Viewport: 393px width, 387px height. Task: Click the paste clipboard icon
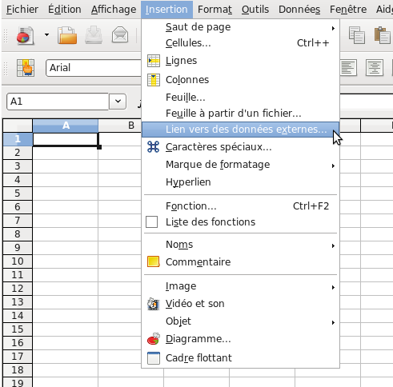[383, 35]
